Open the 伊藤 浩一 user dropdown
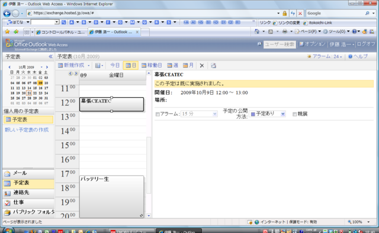The width and height of the screenshot is (379, 233). (x=342, y=44)
